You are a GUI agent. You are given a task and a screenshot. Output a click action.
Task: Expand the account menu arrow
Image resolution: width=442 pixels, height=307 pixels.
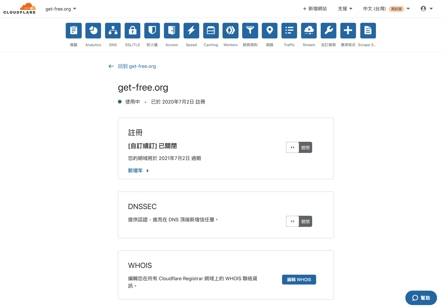coord(431,9)
